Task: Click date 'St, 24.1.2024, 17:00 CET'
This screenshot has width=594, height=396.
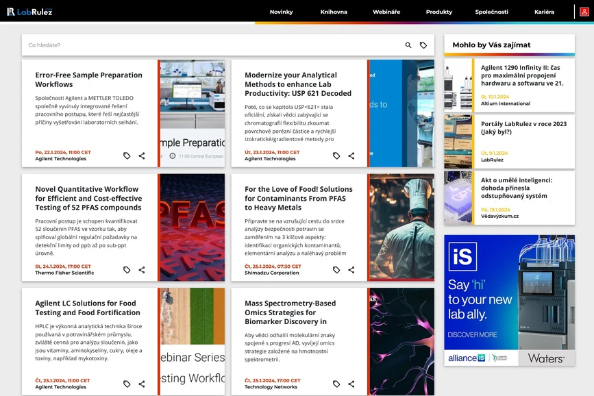Action: (63, 267)
